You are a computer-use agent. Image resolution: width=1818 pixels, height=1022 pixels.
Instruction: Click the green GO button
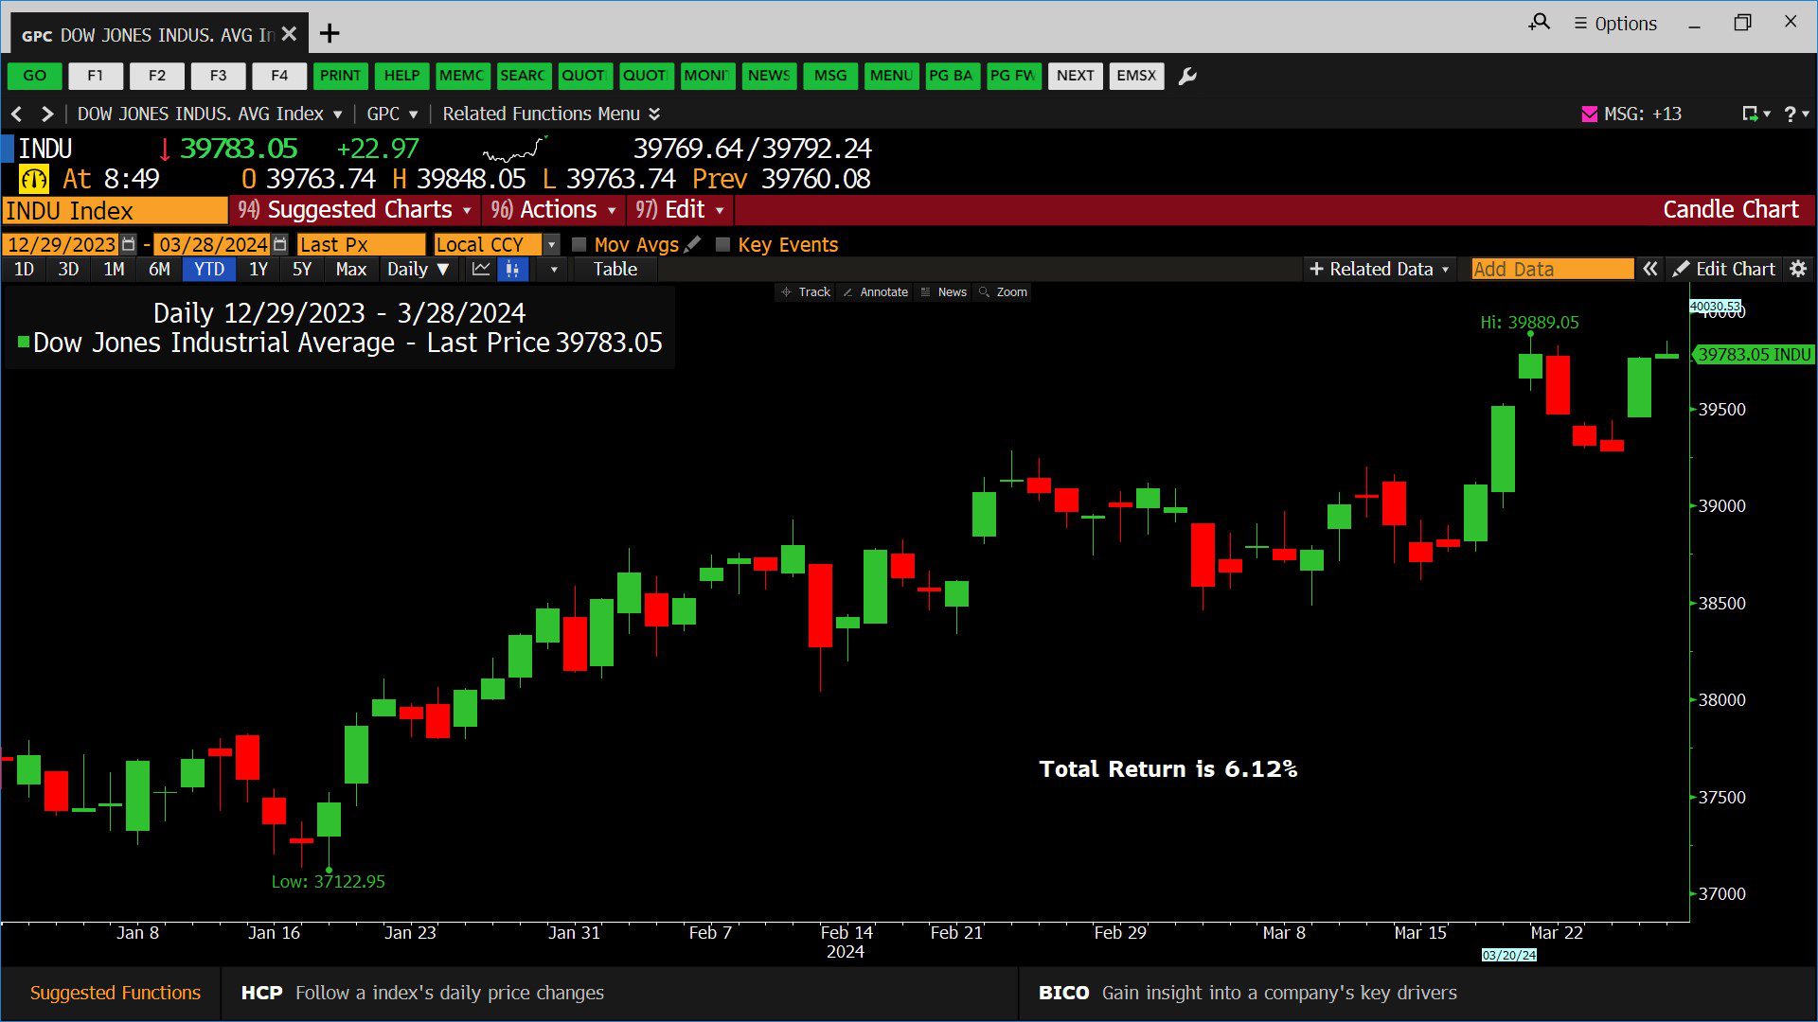click(35, 76)
